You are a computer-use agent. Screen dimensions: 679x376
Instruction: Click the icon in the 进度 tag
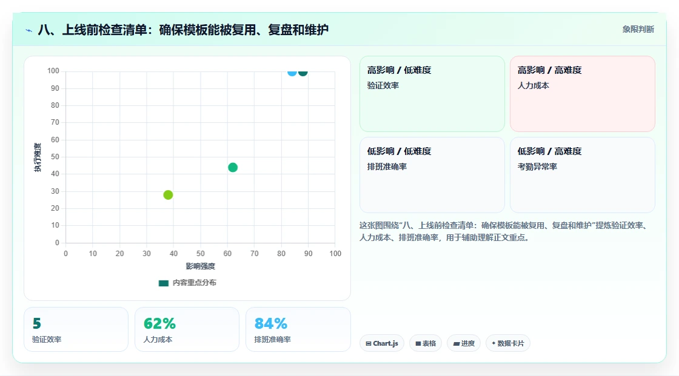coord(457,343)
